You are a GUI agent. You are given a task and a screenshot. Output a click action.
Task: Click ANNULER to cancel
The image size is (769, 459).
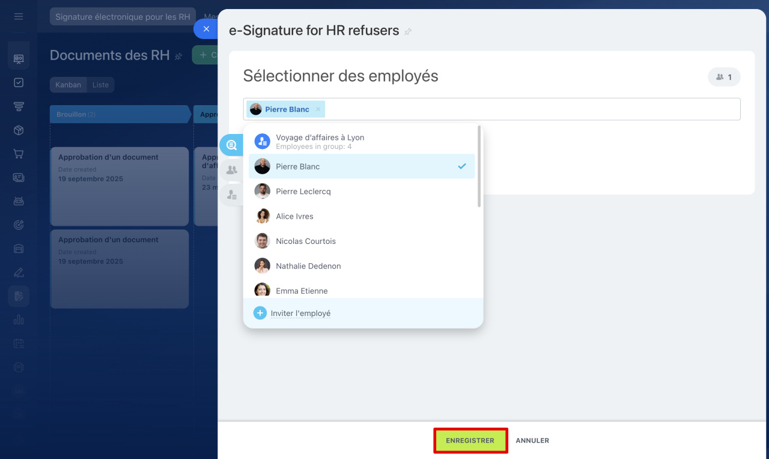(532, 440)
